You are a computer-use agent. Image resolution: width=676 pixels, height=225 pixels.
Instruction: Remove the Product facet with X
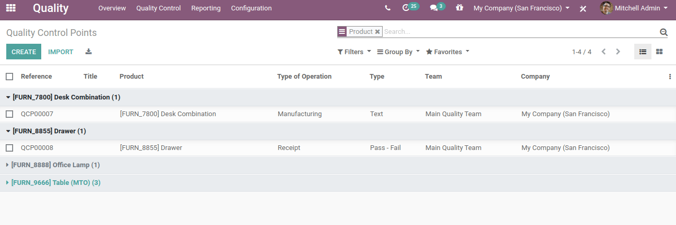coord(377,32)
